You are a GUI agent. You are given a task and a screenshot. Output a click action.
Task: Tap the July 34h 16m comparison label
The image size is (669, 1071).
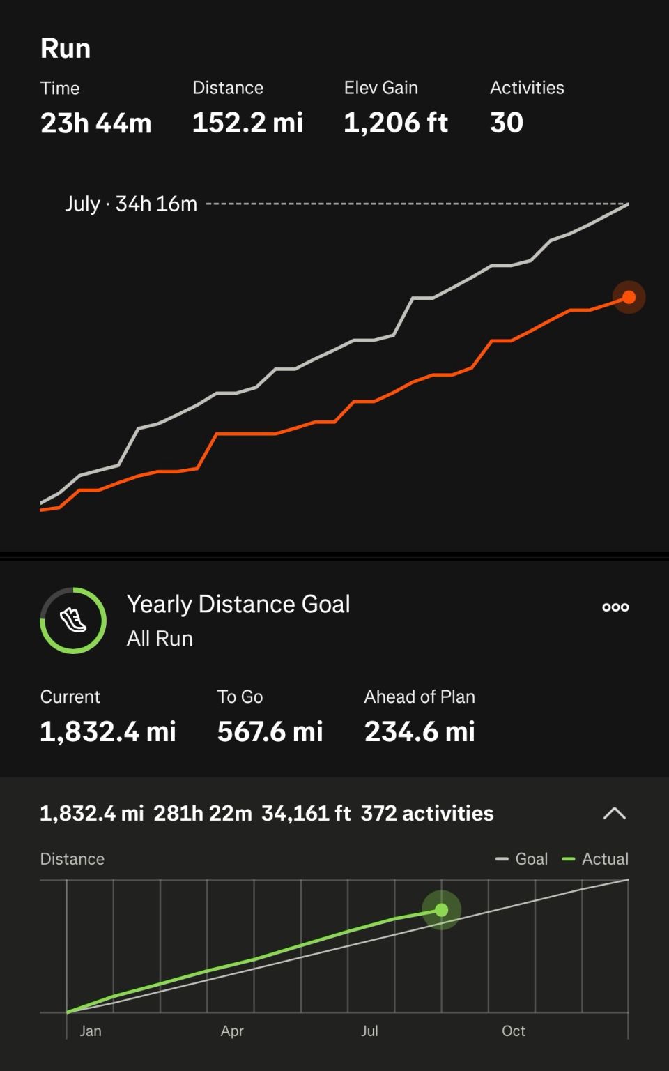tap(131, 204)
